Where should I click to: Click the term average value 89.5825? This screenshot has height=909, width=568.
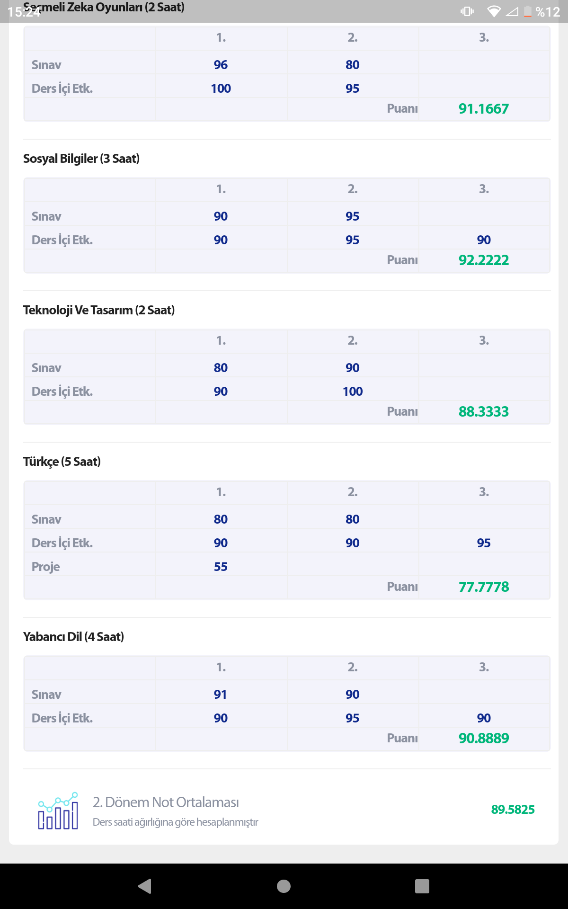tap(513, 810)
